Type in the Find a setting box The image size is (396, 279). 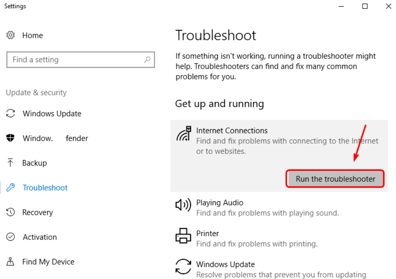coord(76,60)
